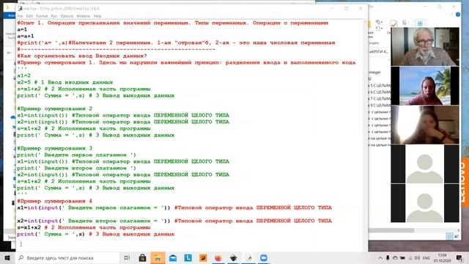Screen dimensions: 469x264
Task: Click the scroll-right arrow in Explorer
Action: [458, 230]
